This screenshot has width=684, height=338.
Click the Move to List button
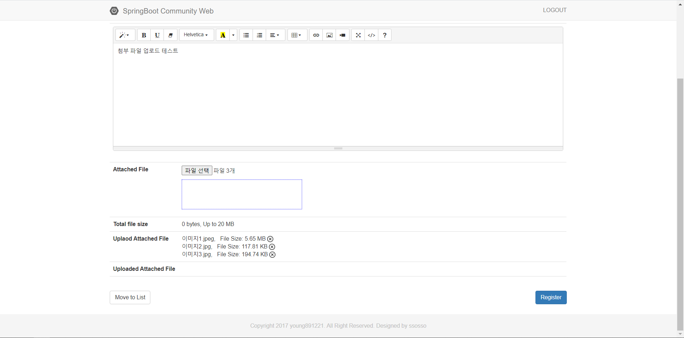click(130, 297)
